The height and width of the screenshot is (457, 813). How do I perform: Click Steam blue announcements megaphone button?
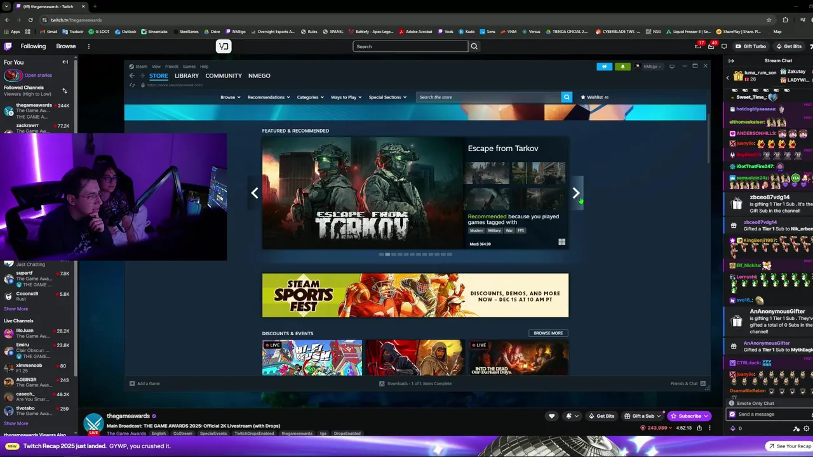604,66
